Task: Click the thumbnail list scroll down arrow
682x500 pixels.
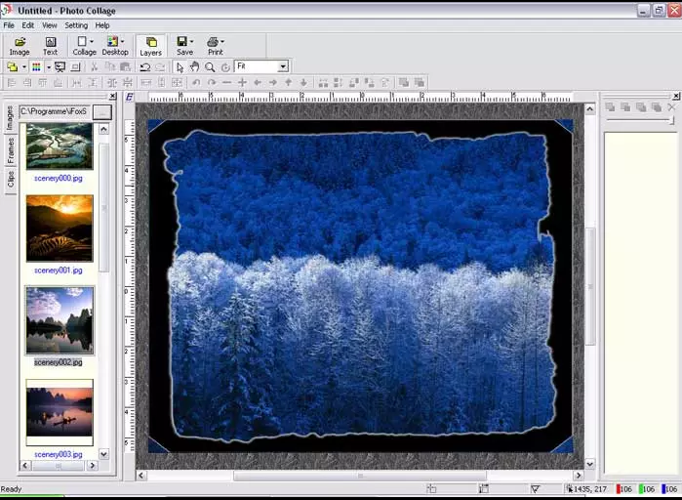Action: 103,454
